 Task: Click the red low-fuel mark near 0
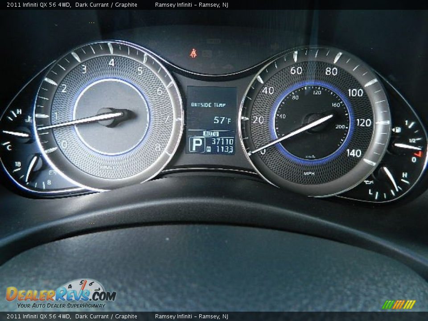tap(419, 154)
